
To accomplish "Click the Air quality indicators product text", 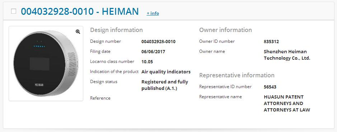I will coord(166,72).
